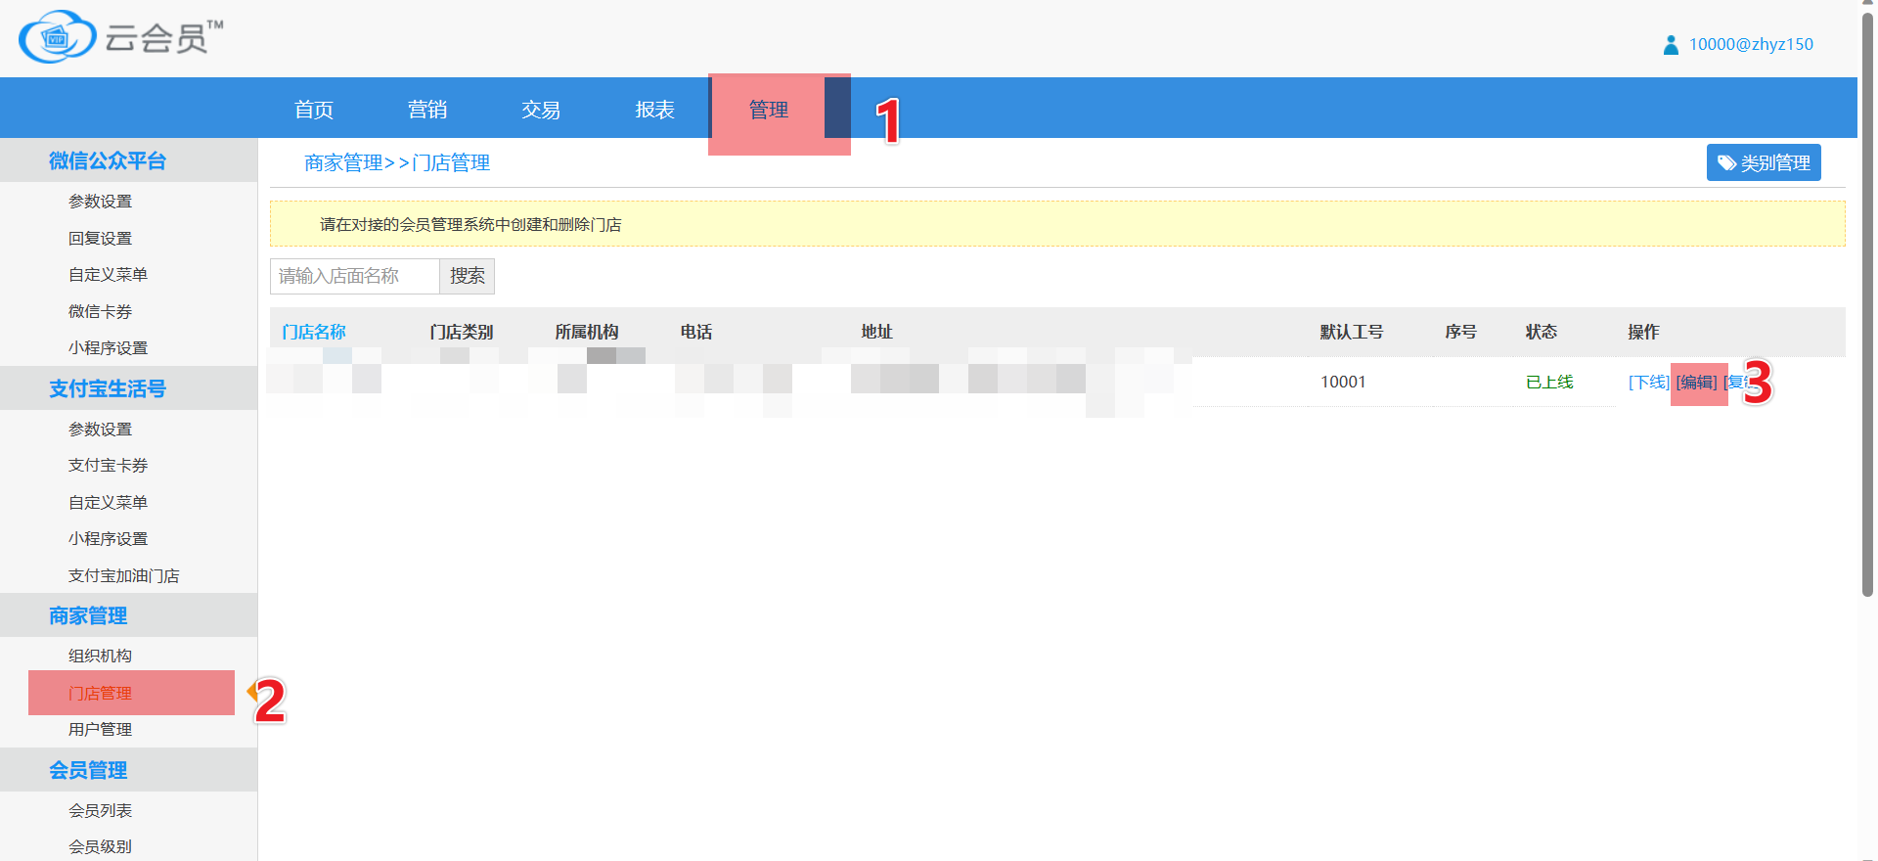1878x861 pixels.
Task: Open 自定义菜单 under 微信公众平台
Action: 108,274
